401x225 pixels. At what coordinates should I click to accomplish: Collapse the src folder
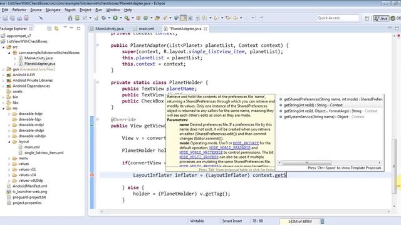pos(4,47)
